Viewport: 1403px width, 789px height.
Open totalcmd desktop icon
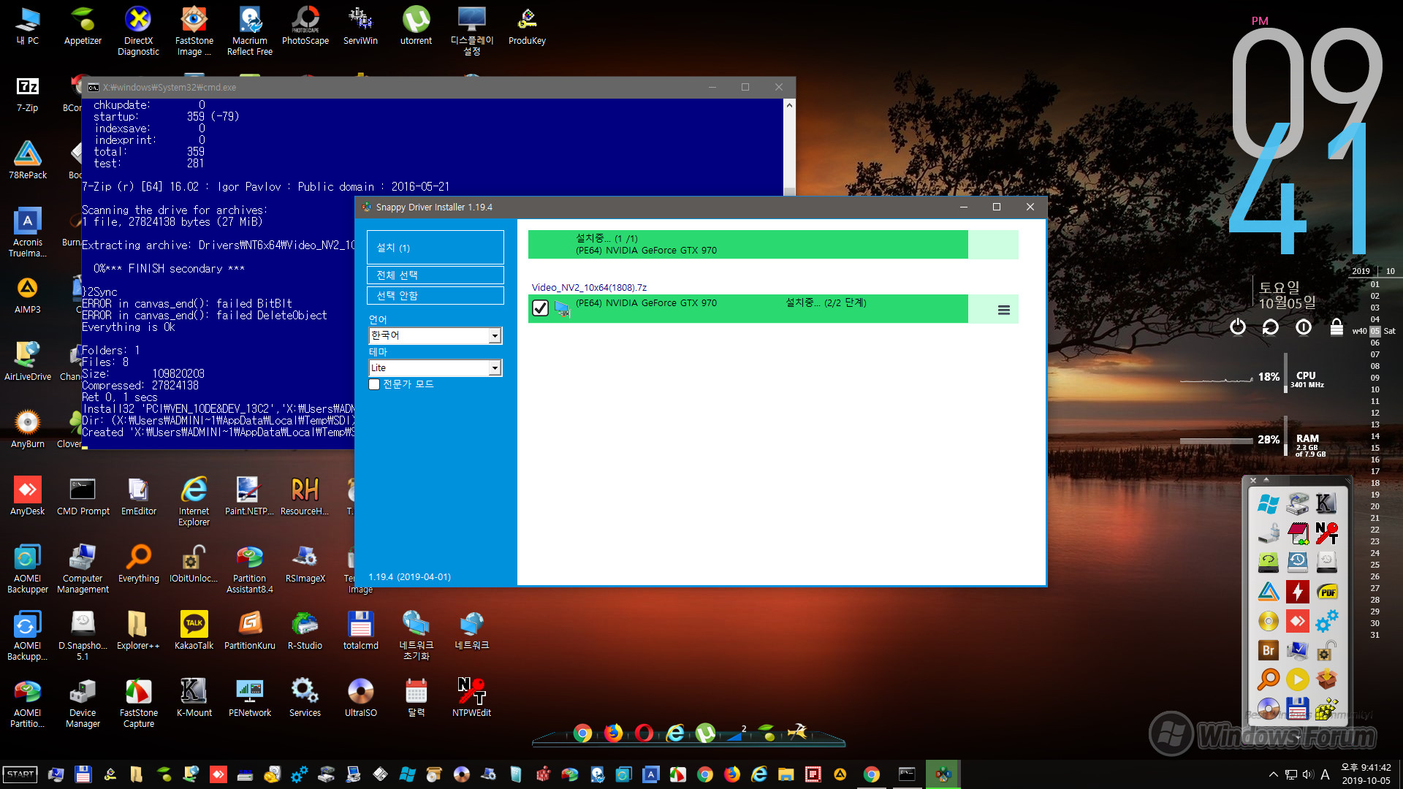[x=360, y=631]
